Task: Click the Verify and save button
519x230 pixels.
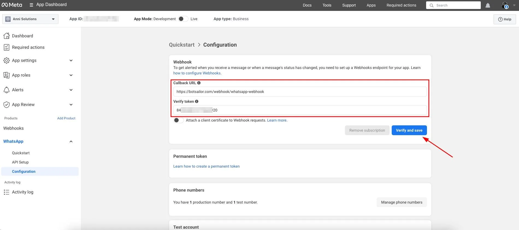Action: pyautogui.click(x=409, y=130)
